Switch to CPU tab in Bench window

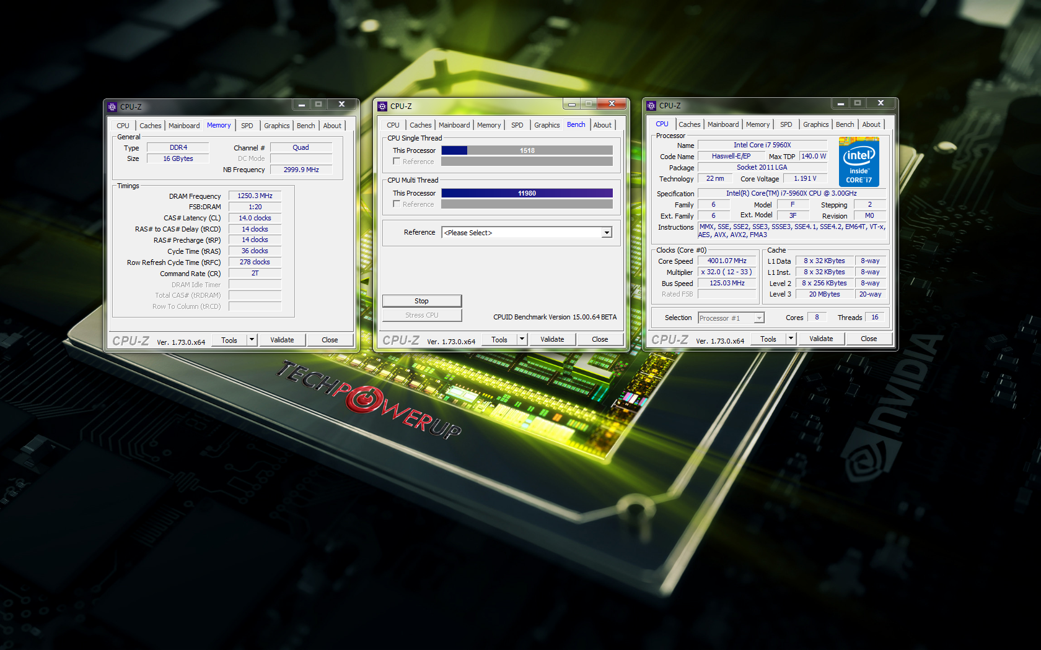click(393, 125)
